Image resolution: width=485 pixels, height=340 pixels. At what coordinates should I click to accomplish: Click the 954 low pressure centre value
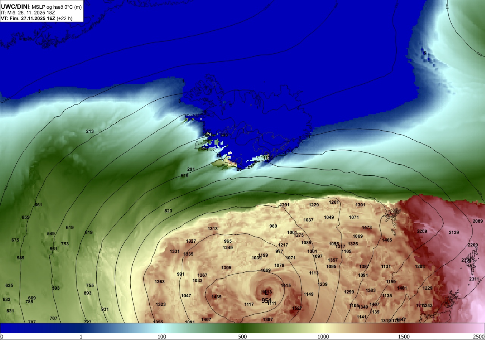pos(266,300)
